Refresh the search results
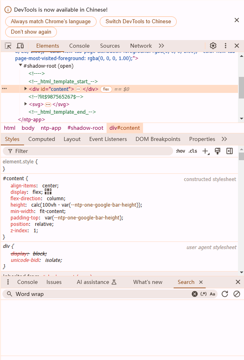244x360 pixels. pos(225,294)
